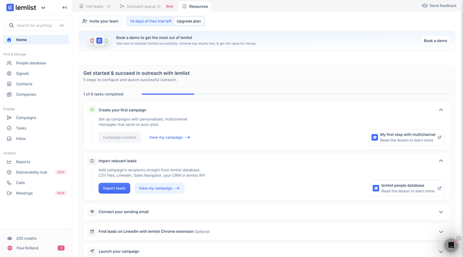Expand Launch your campaign section
Image resolution: width=463 pixels, height=257 pixels.
441,252
